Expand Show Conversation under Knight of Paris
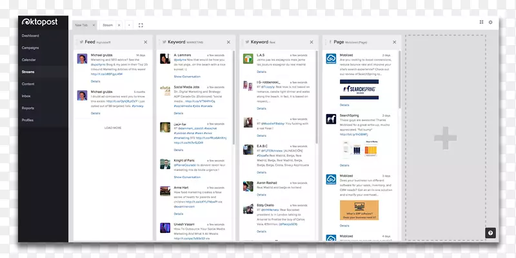This screenshot has height=258, width=516. pos(187,176)
